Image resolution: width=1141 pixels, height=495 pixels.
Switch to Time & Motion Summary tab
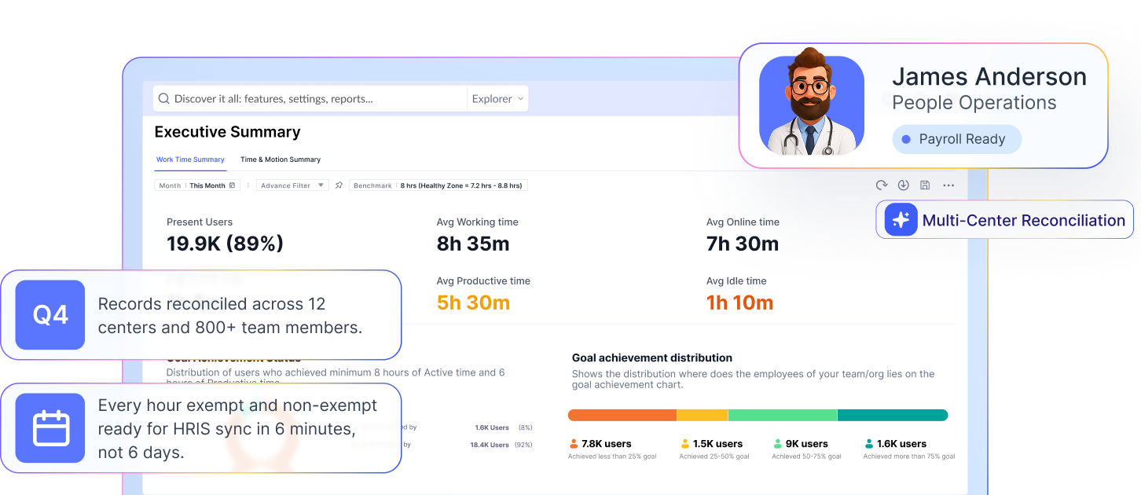pyautogui.click(x=281, y=159)
